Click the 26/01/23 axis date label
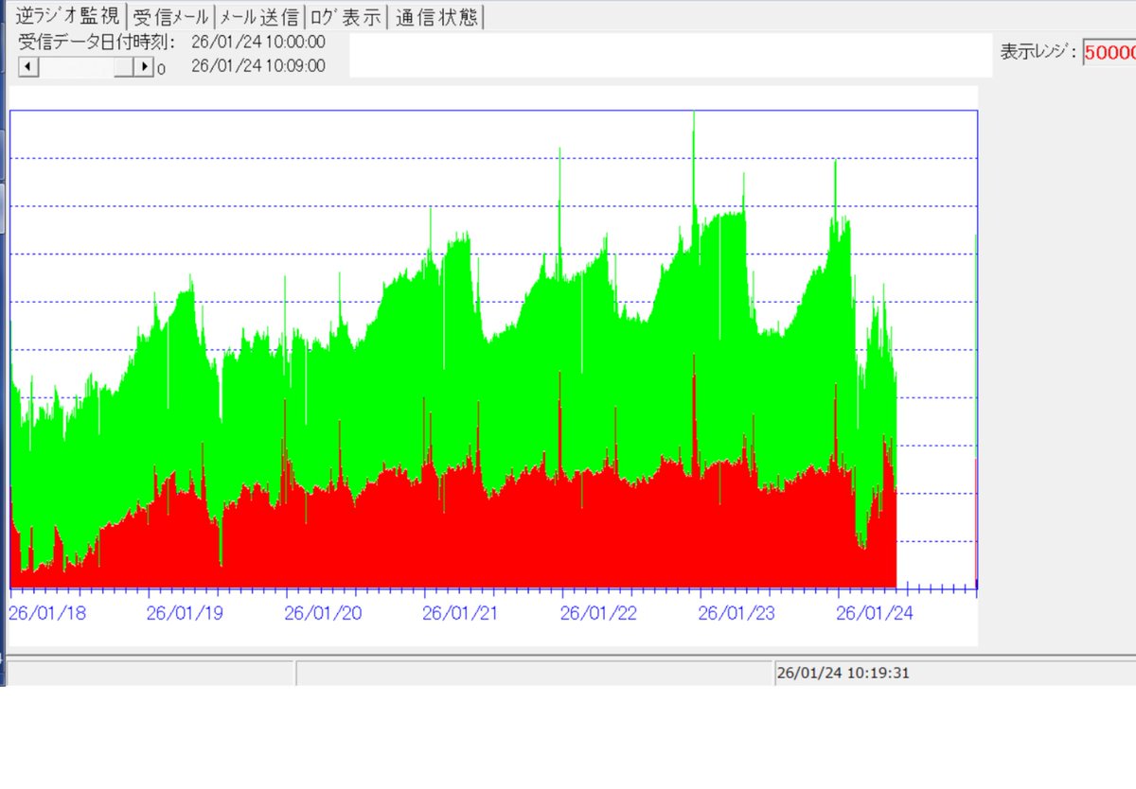Screen dimensions: 1136x789 point(737,613)
